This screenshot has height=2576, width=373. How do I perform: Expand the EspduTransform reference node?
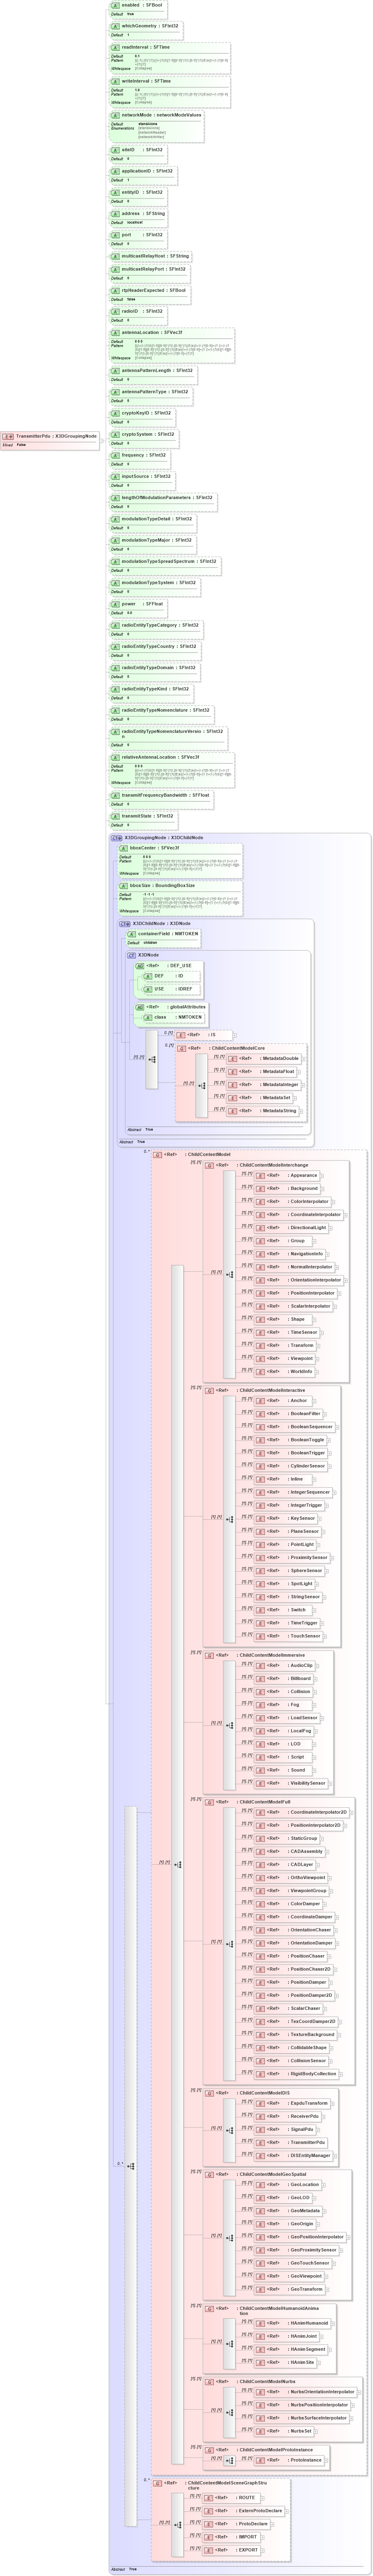click(x=332, y=2103)
